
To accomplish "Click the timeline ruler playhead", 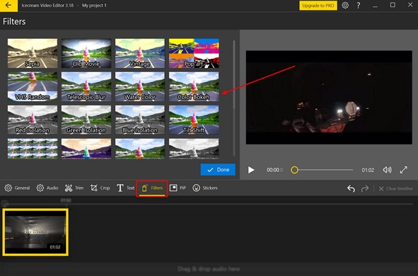I will pyautogui.click(x=4, y=204).
